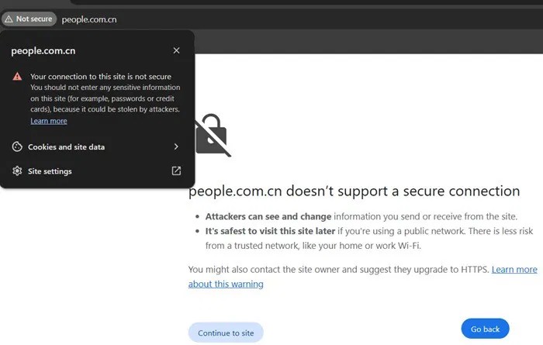Click Continue to site button
The width and height of the screenshot is (543, 345).
point(226,333)
